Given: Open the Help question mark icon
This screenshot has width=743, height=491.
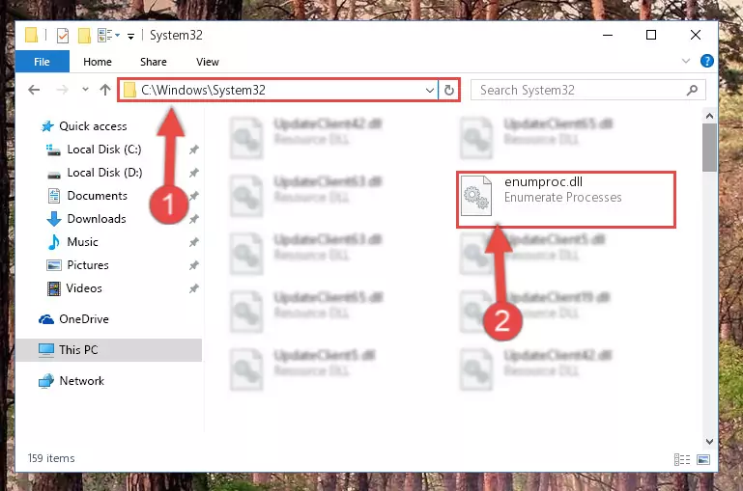Looking at the screenshot, I should (706, 61).
